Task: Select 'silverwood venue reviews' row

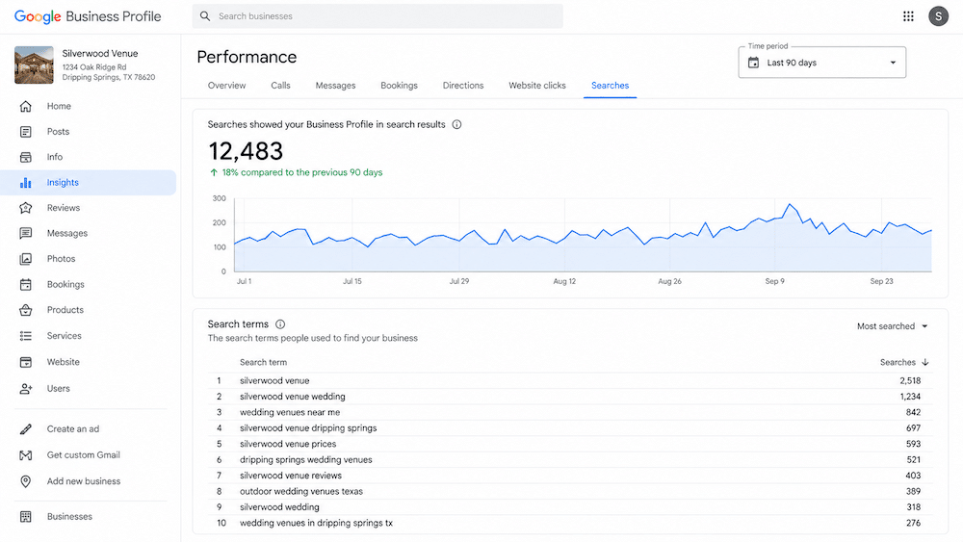Action: click(570, 476)
